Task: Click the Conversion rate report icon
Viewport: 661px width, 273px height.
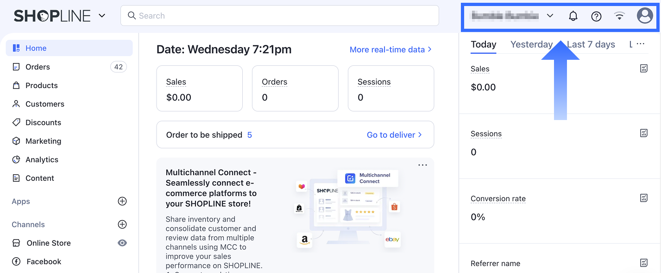Action: pyautogui.click(x=643, y=198)
